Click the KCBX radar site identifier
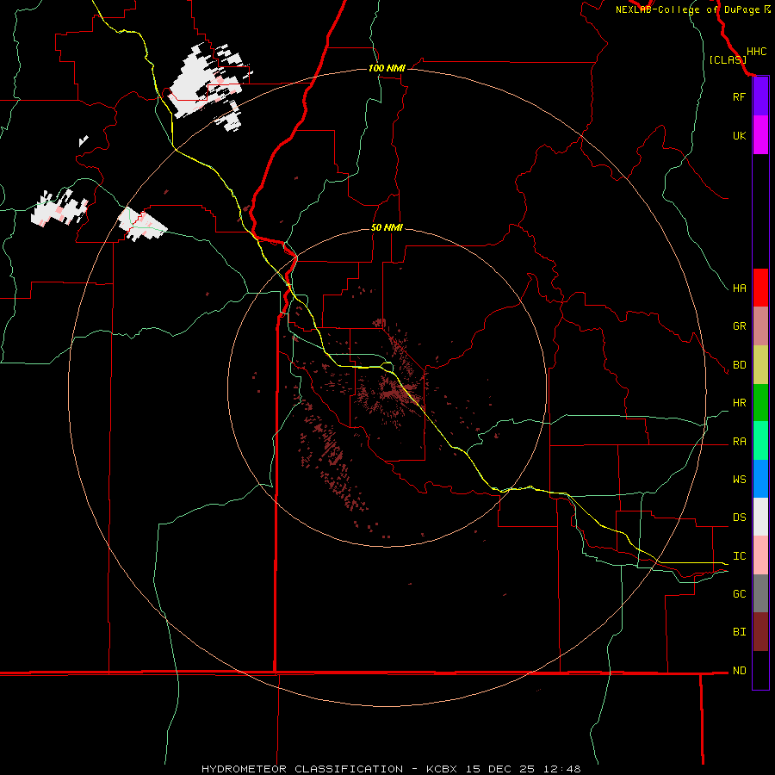 click(443, 769)
